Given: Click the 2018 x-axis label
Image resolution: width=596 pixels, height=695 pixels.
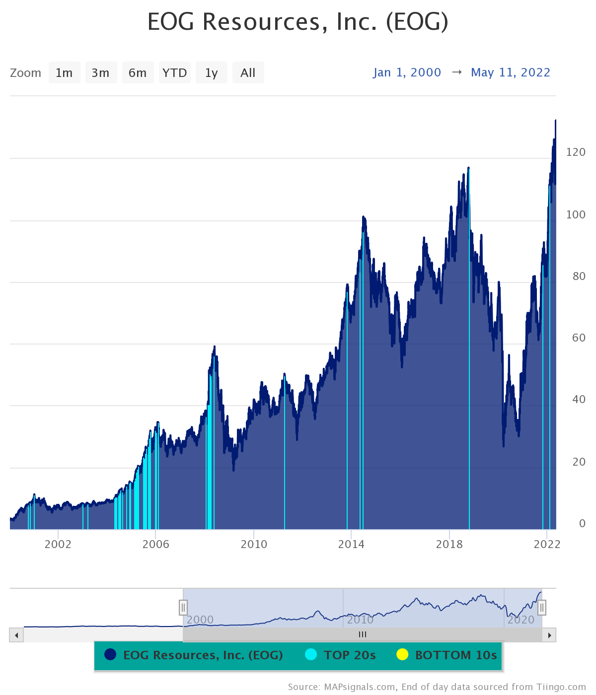Looking at the screenshot, I should click(x=449, y=544).
